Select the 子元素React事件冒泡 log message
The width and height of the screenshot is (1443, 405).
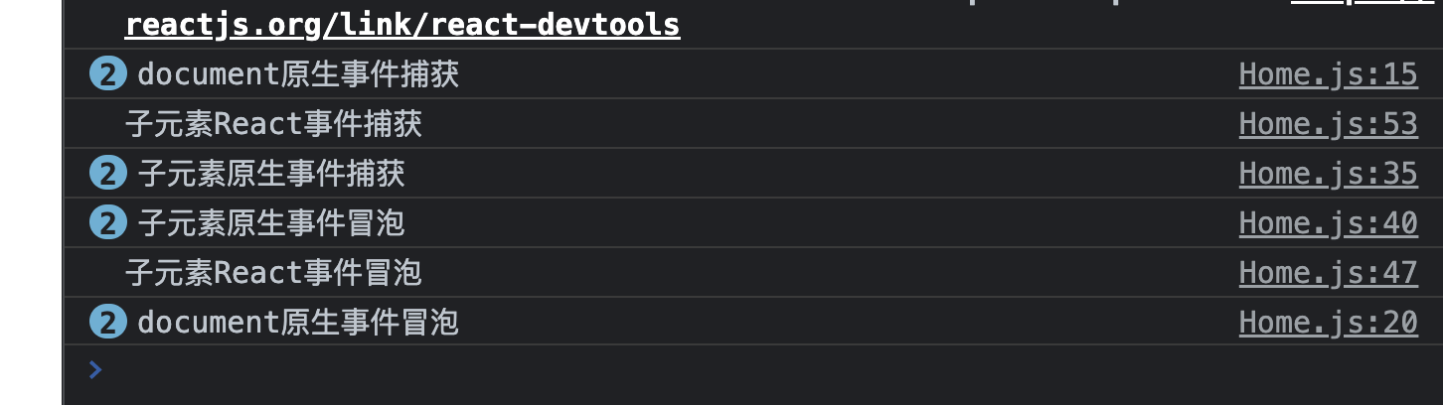pyautogui.click(x=273, y=273)
